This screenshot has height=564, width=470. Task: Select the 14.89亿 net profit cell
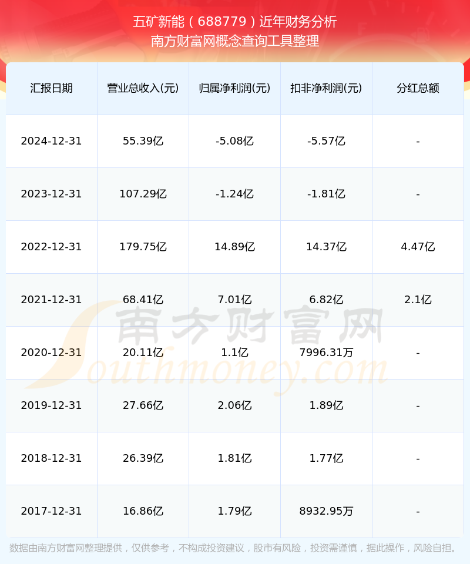click(235, 247)
